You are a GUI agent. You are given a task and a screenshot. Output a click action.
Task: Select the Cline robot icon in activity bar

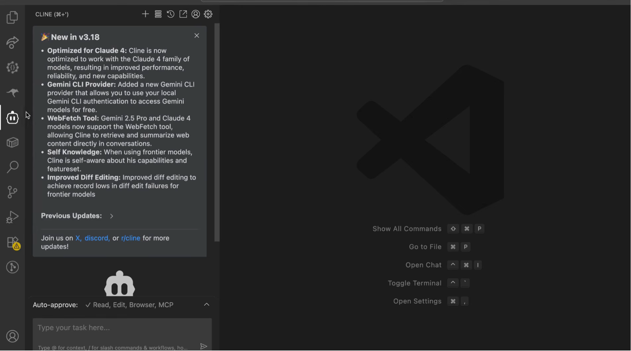tap(12, 117)
